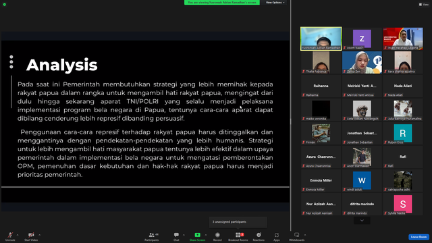Click muted mic icon on Nada Aliati tile
Viewport: 432px width, 243px height.
[385, 95]
